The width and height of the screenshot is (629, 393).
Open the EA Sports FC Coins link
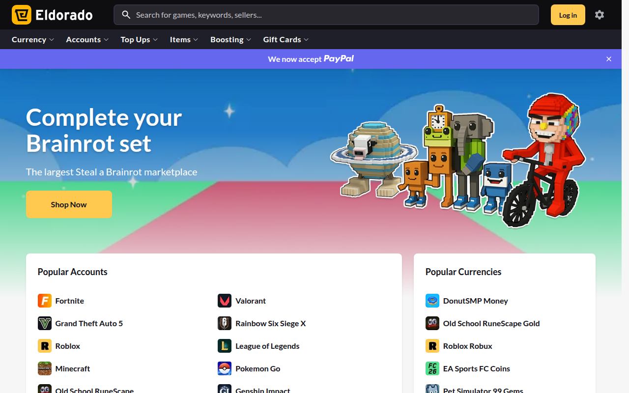[477, 368]
